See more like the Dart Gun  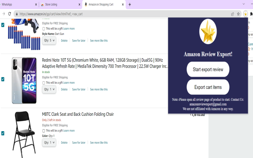point(99,41)
